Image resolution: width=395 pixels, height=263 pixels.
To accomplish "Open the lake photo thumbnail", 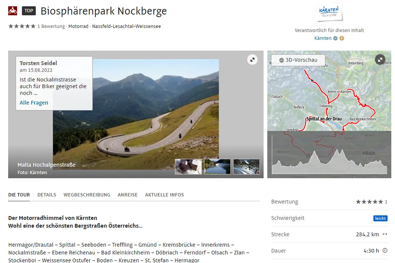I will tap(217, 166).
